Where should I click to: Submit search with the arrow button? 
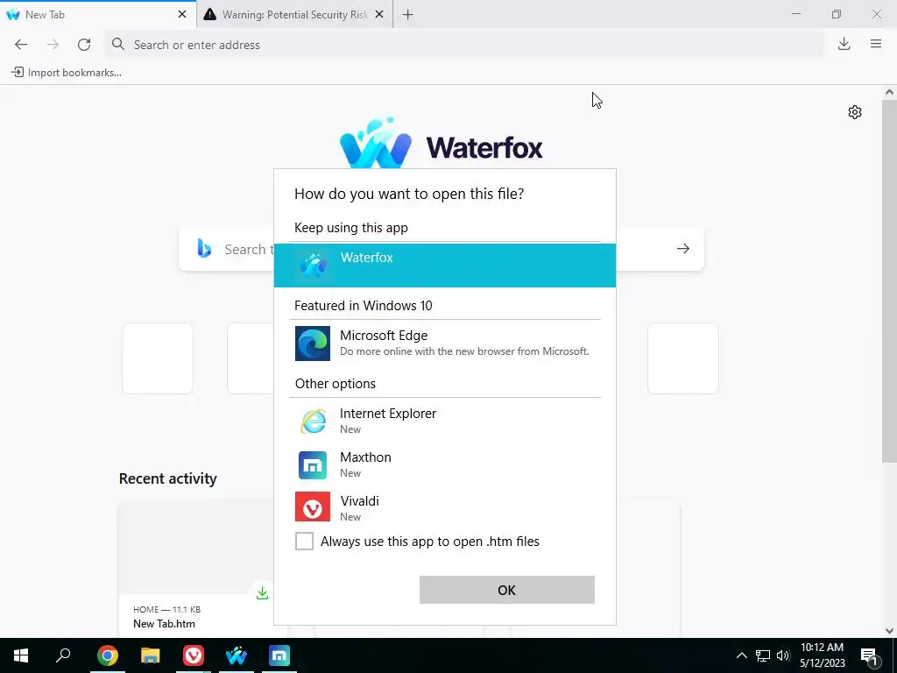[683, 249]
